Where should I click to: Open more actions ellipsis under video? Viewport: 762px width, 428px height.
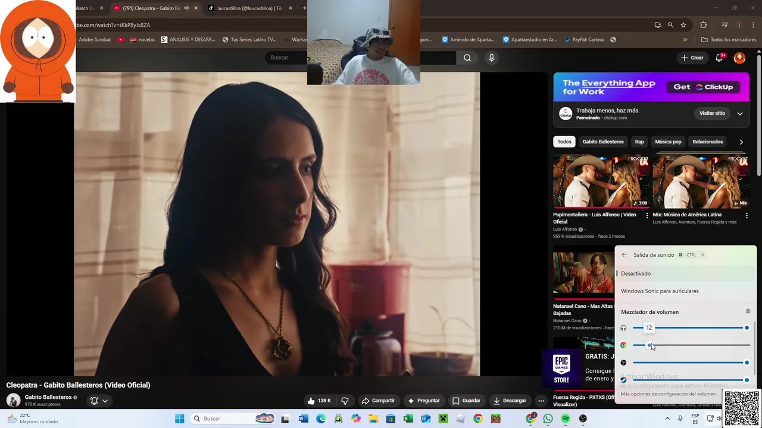541,401
